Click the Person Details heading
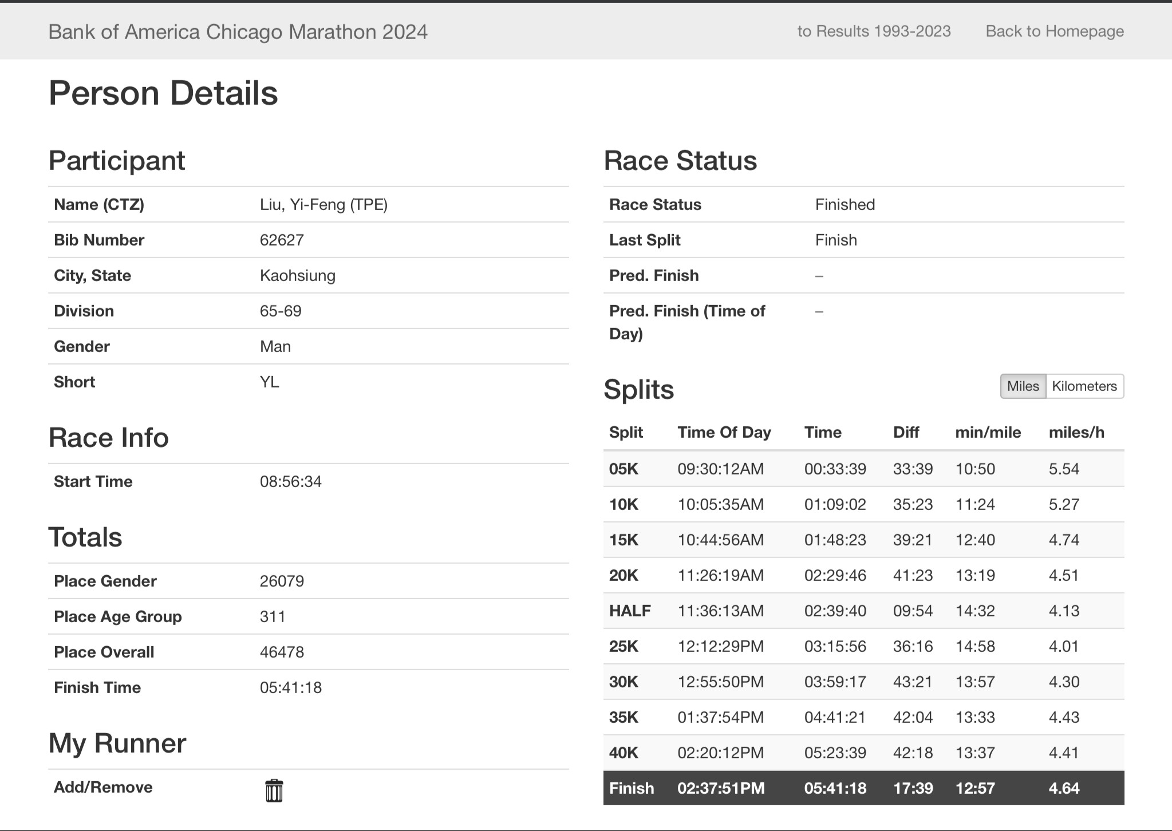The height and width of the screenshot is (831, 1172). (163, 93)
